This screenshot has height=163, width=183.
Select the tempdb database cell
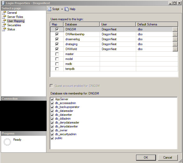[x=82, y=69]
